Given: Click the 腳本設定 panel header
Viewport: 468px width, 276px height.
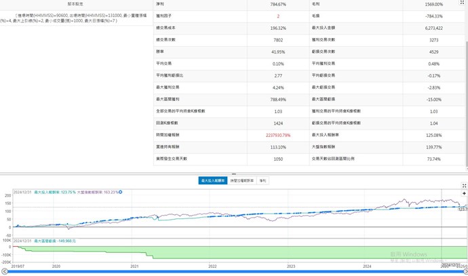Looking at the screenshot, I should pos(76,3).
